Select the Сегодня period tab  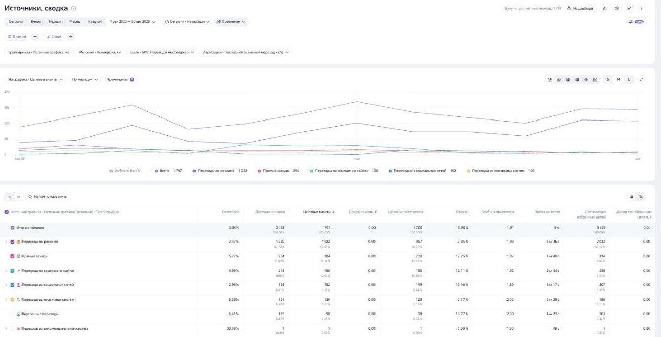(x=15, y=22)
